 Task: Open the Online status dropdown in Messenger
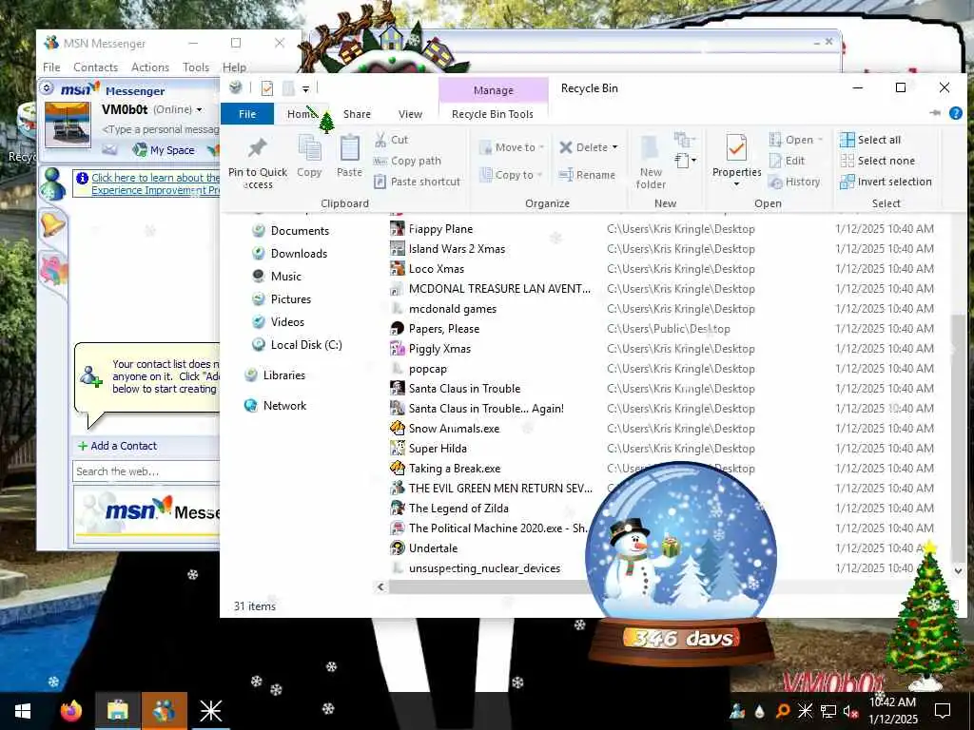pyautogui.click(x=199, y=110)
